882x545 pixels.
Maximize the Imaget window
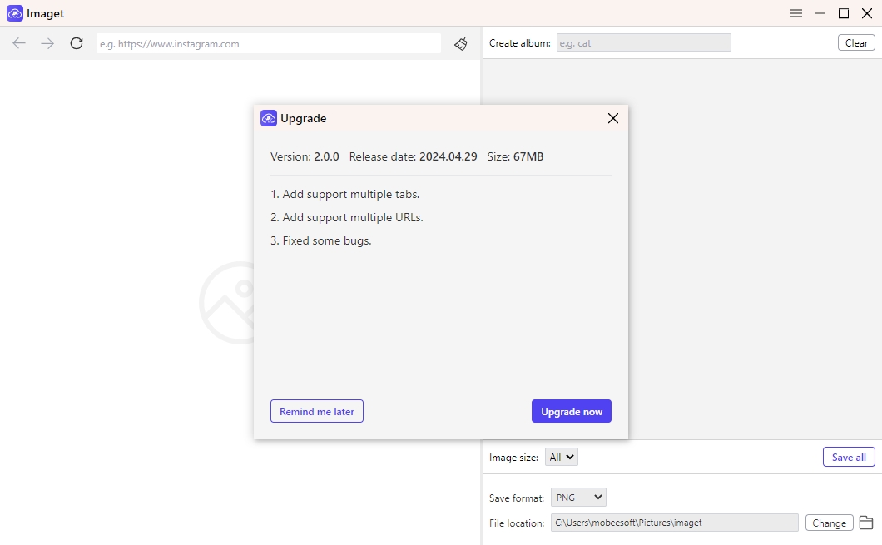(x=844, y=13)
